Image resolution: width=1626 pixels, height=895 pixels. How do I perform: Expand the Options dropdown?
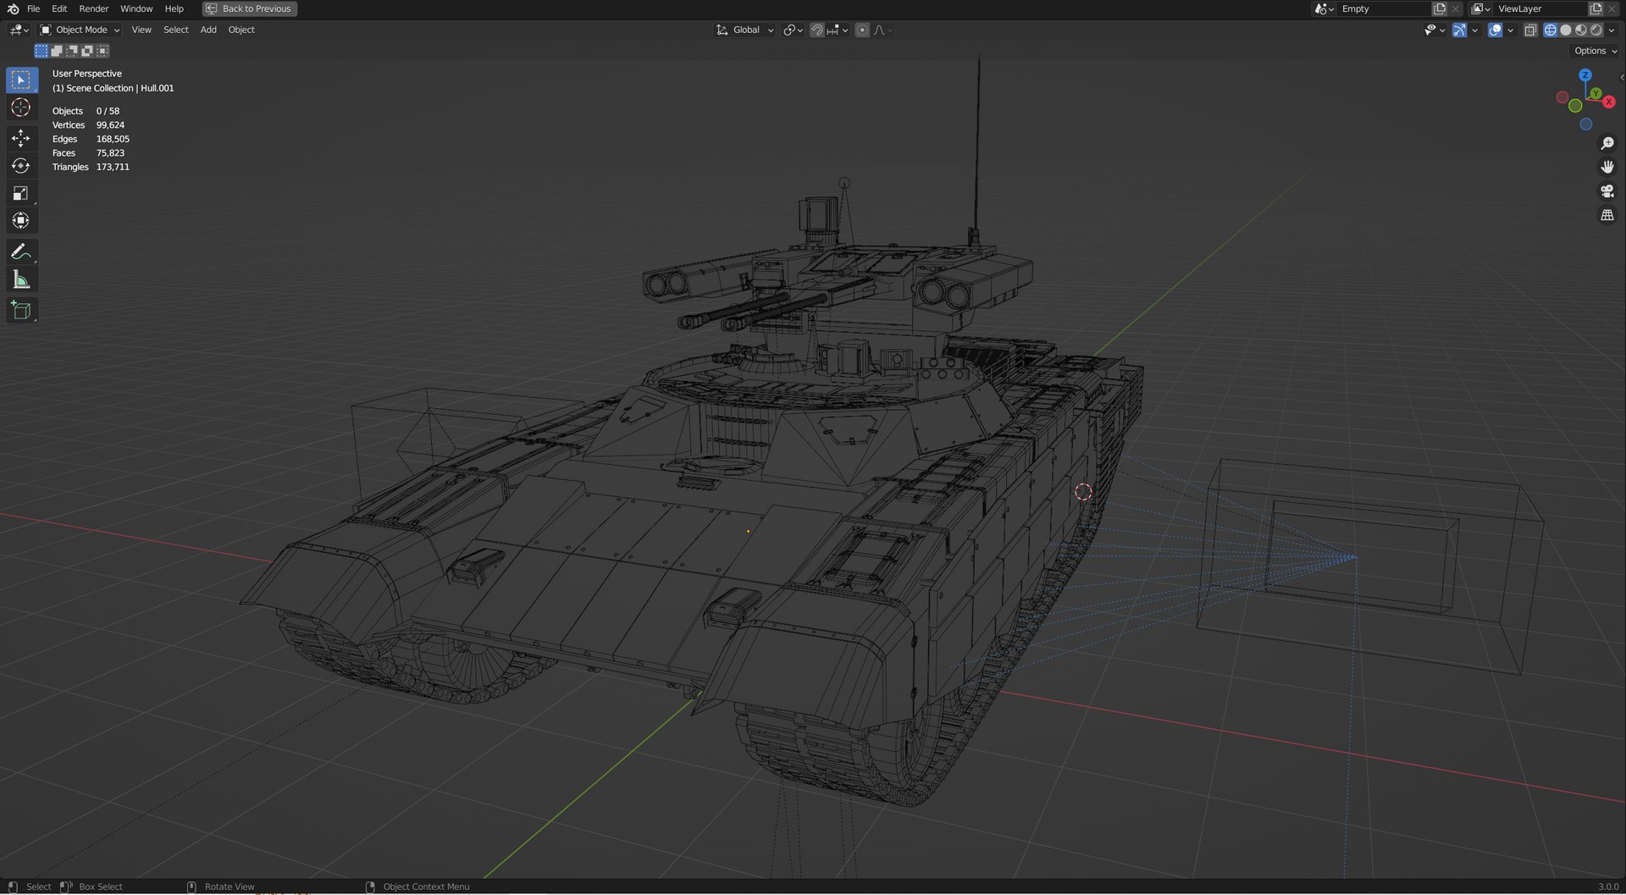[1595, 51]
